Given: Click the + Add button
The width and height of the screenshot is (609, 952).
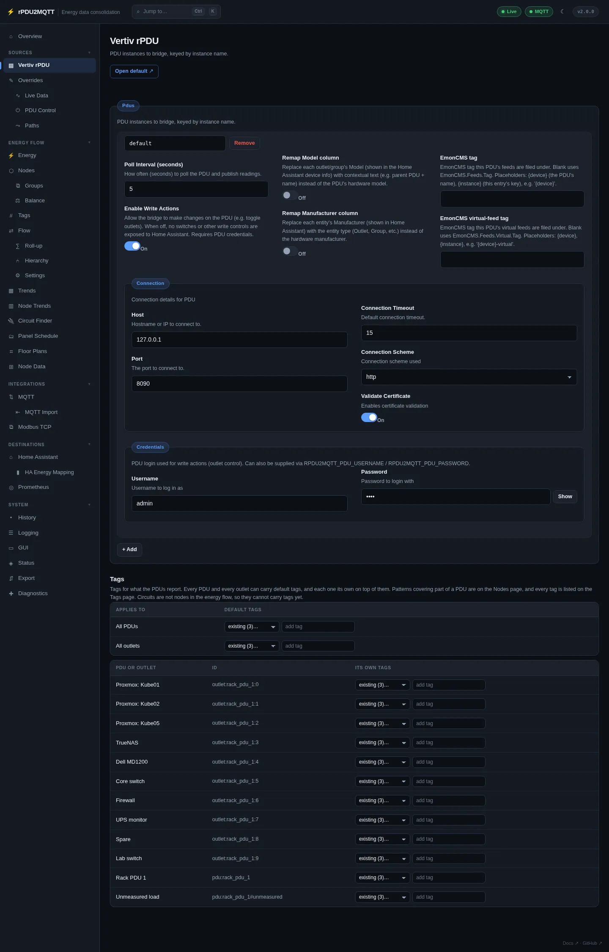Looking at the screenshot, I should point(129,549).
